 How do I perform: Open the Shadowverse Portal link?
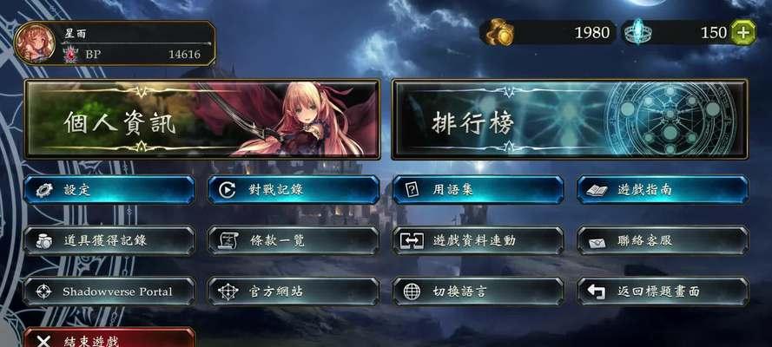[109, 291]
